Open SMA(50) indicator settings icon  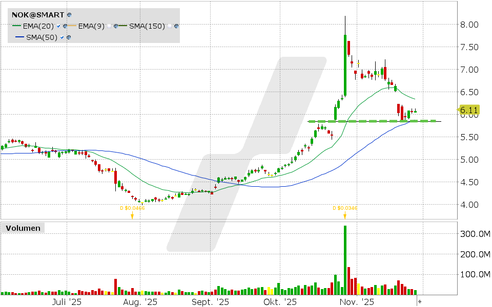(x=68, y=37)
